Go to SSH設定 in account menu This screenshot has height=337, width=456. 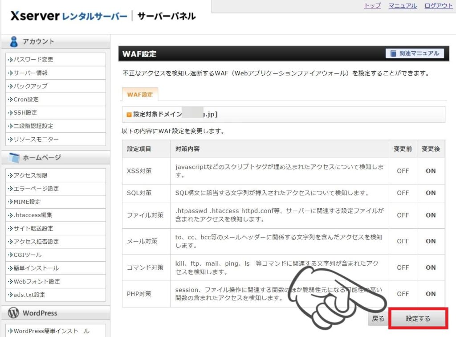(x=25, y=113)
